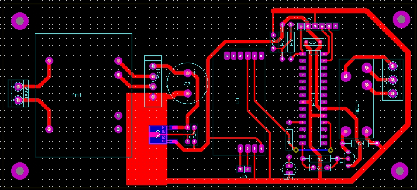Image resolution: width=417 pixels, height=190 pixels.
Task: Click unconnected pad 6 of TR1
Action: click(x=118, y=129)
